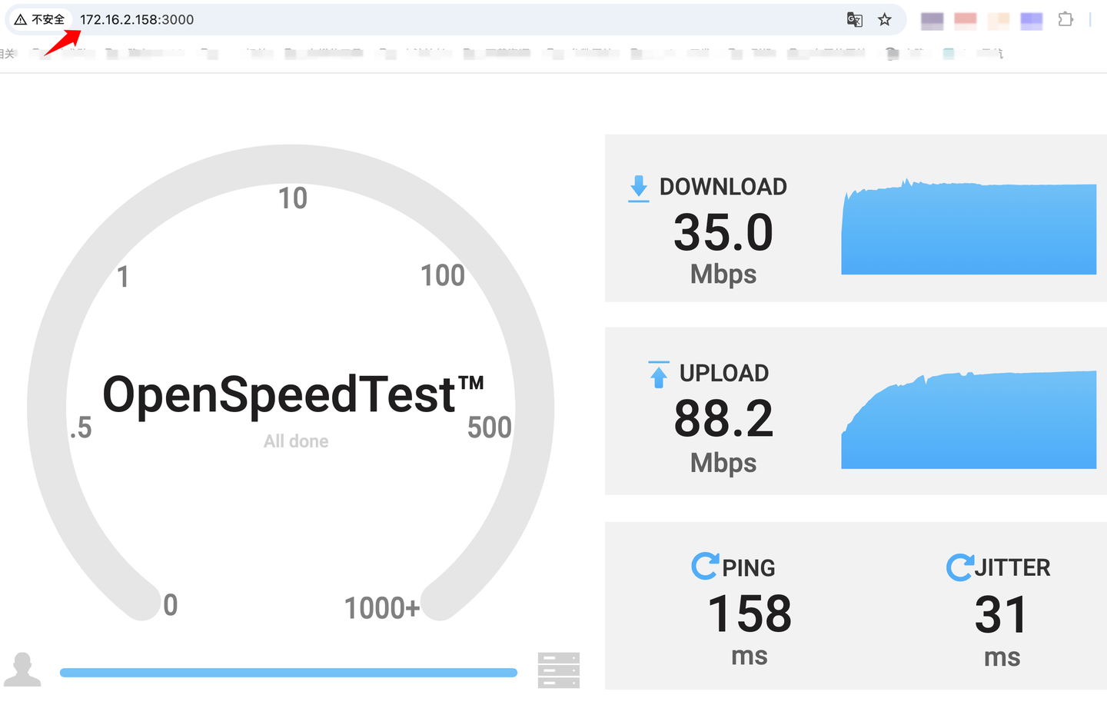This screenshot has height=705, width=1107.
Task: Click the server rack icon below the gauge
Action: [x=559, y=670]
